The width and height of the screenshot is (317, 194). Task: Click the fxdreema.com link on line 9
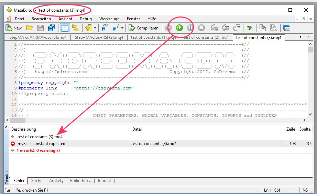(103, 88)
